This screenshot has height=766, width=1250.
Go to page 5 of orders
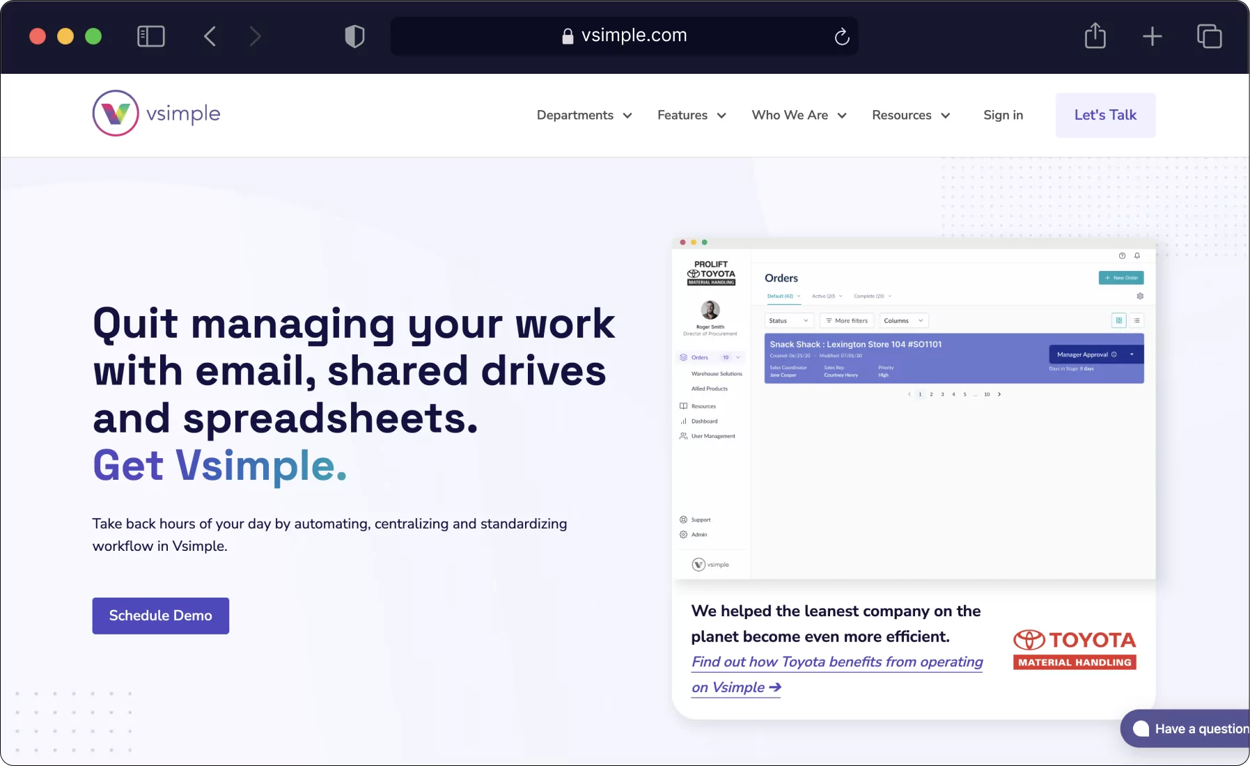click(x=964, y=395)
